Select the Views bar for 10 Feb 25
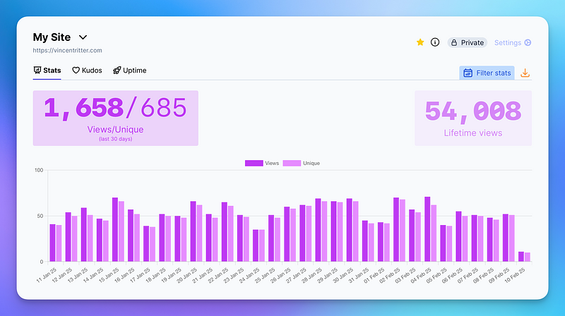Viewport: 565px width, 316px height. pyautogui.click(x=521, y=257)
